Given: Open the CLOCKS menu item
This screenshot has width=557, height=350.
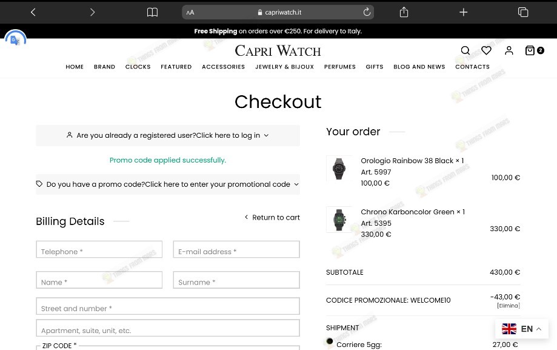Looking at the screenshot, I should pos(138,67).
